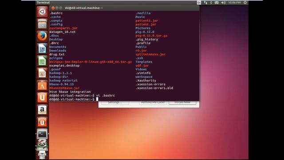Click the 'hadoop-dir' directory name
Viewport: 284px width, 160px height.
pos(59,77)
